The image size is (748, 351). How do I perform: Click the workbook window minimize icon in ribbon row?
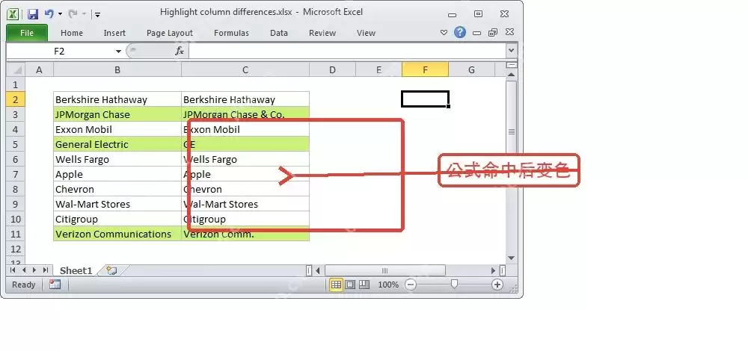(x=476, y=33)
